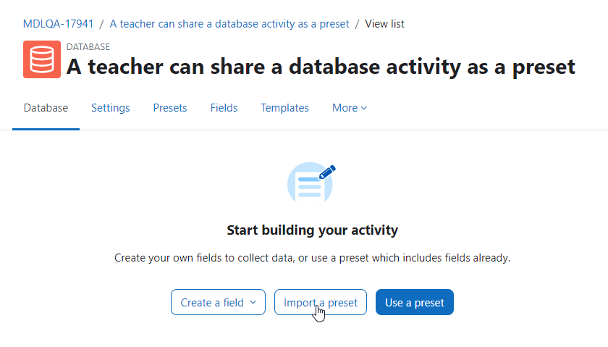The image size is (608, 347).
Task: Follow the activity name breadcrumb link
Action: click(x=229, y=24)
